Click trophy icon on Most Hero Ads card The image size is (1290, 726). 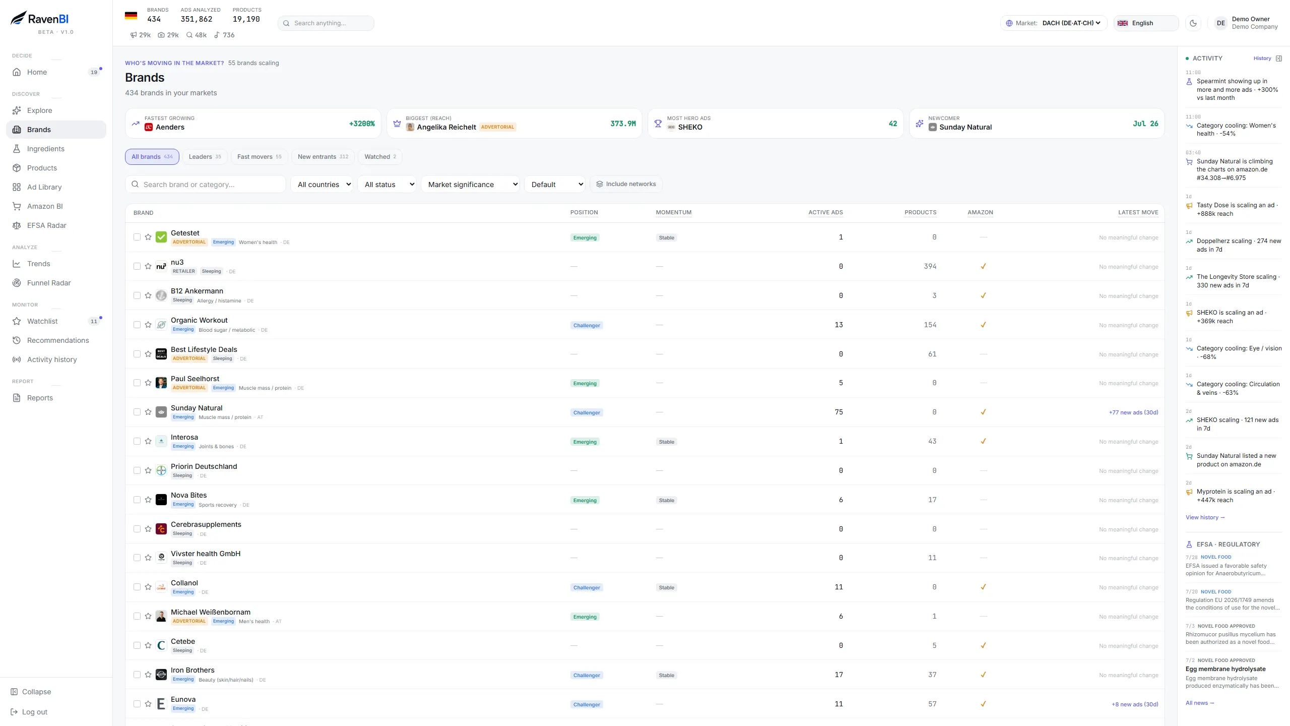658,124
